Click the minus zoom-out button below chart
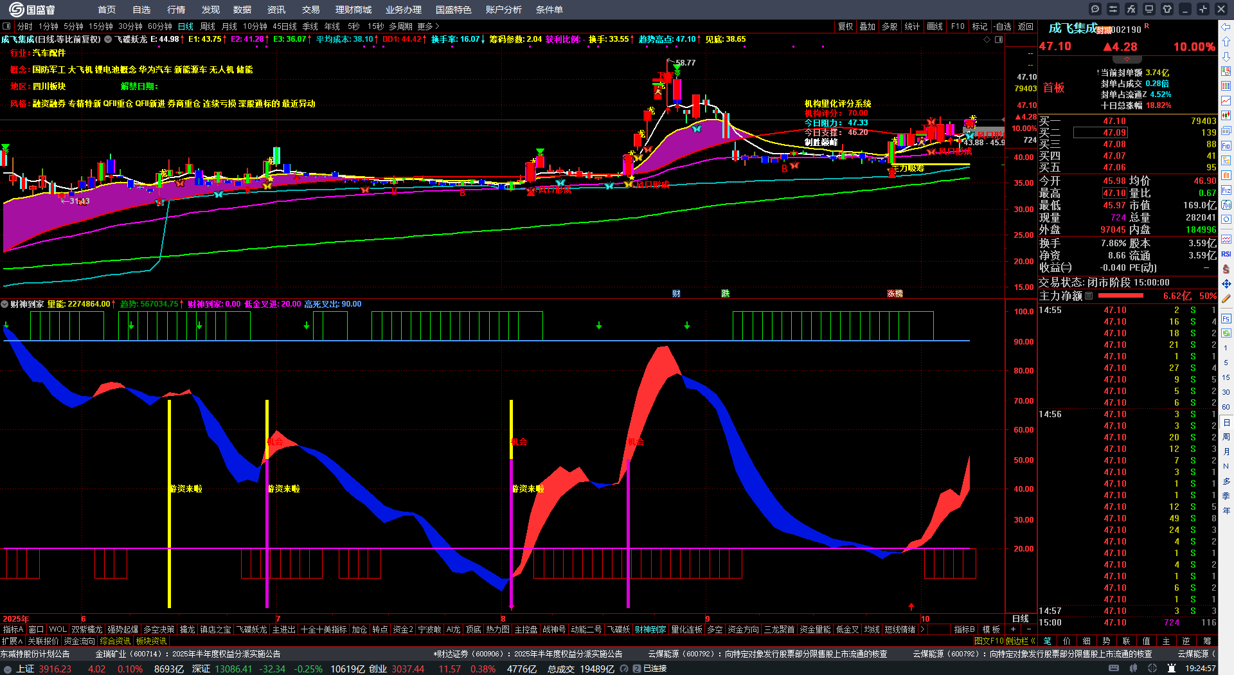Screen dimensions: 1234x675 pyautogui.click(x=1029, y=629)
